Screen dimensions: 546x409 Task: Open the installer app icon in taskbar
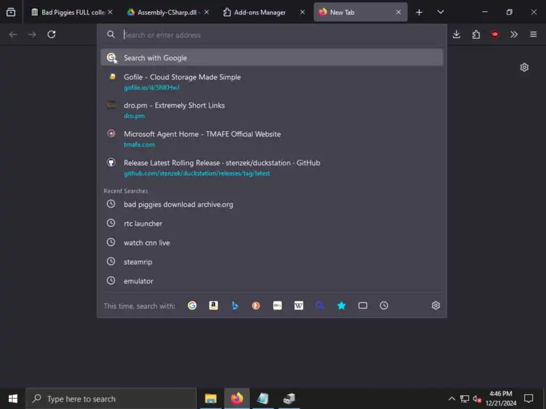[x=289, y=398]
